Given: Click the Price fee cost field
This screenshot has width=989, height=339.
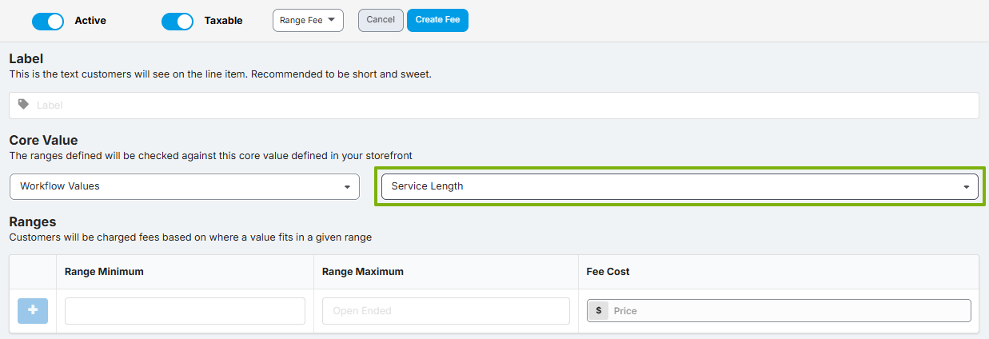Looking at the screenshot, I should (x=779, y=311).
